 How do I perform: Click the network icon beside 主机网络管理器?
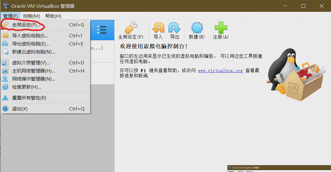point(5,71)
